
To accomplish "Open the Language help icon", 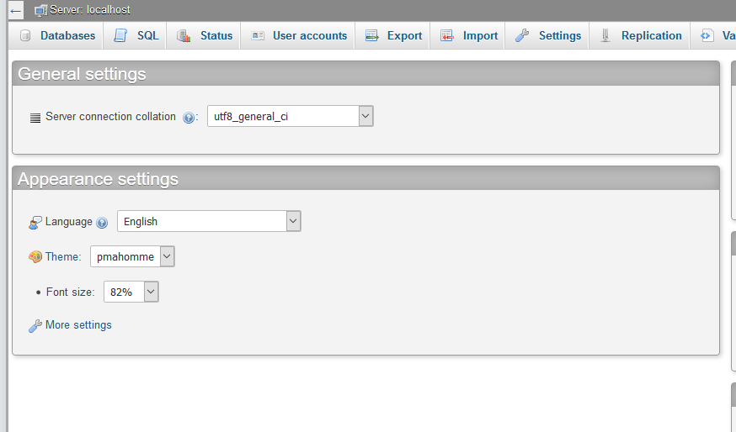I will [102, 223].
